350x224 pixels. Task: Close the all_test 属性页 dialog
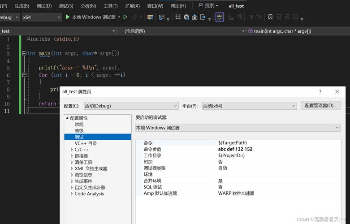coord(337,91)
